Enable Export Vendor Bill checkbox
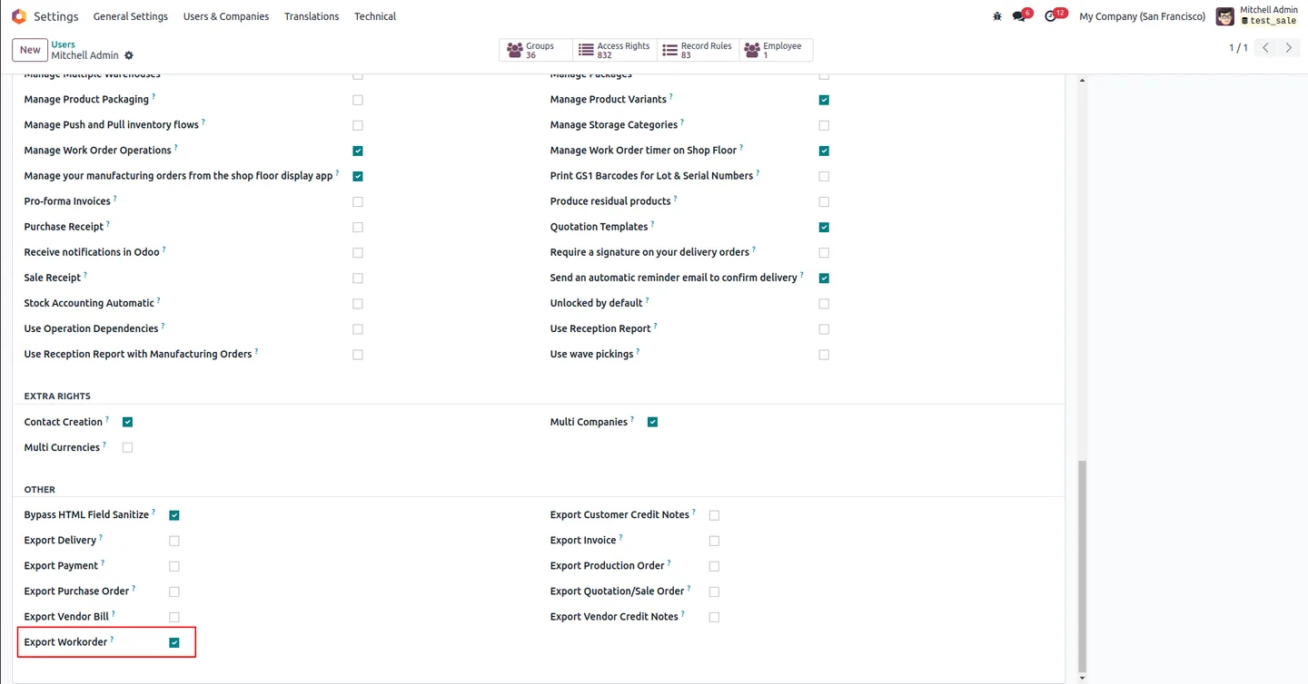The width and height of the screenshot is (1308, 684). [x=174, y=617]
